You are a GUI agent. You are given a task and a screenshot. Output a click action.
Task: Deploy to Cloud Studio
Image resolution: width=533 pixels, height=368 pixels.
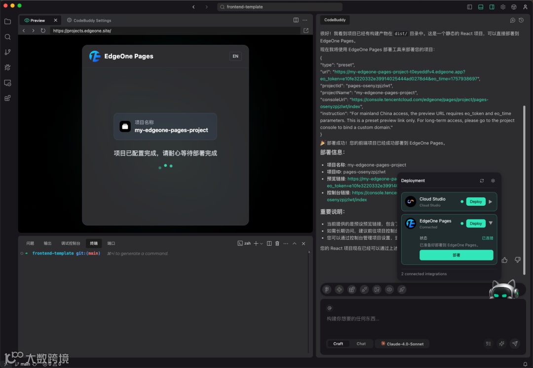[476, 201]
